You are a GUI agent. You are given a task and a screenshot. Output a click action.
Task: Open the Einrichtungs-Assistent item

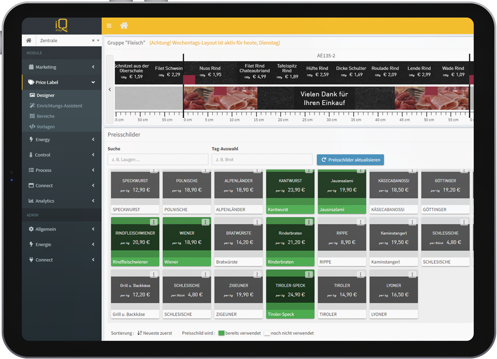[59, 106]
